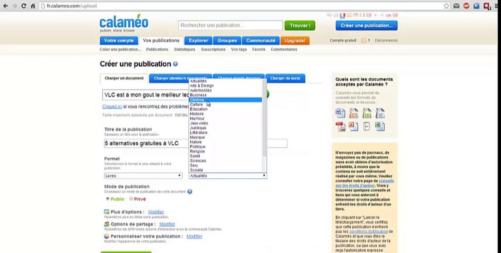Image resolution: width=501 pixels, height=253 pixels.
Task: Click the Déconnexion link
Action: [x=386, y=40]
